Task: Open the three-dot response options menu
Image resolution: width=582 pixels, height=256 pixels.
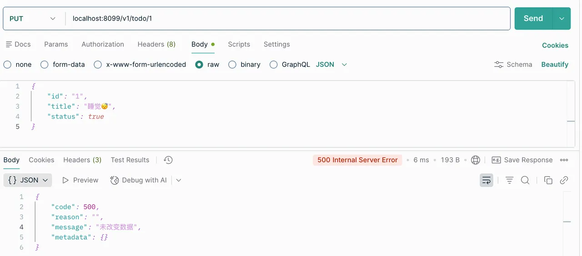Action: (564, 160)
